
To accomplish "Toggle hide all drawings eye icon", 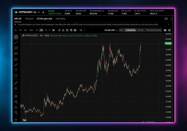I will pos(16,112).
